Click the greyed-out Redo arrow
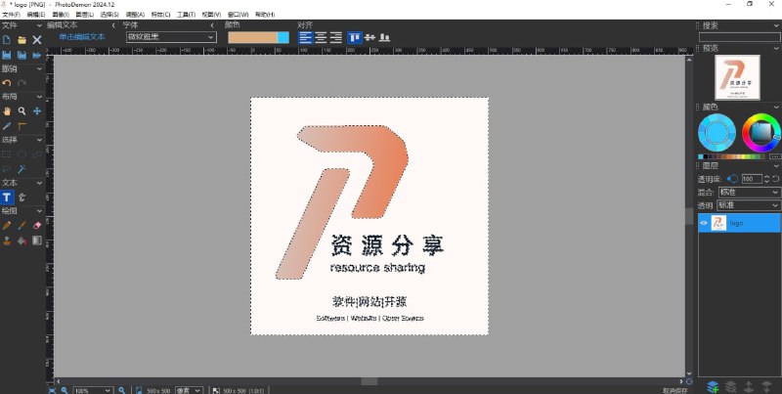The width and height of the screenshot is (782, 394). (x=22, y=83)
